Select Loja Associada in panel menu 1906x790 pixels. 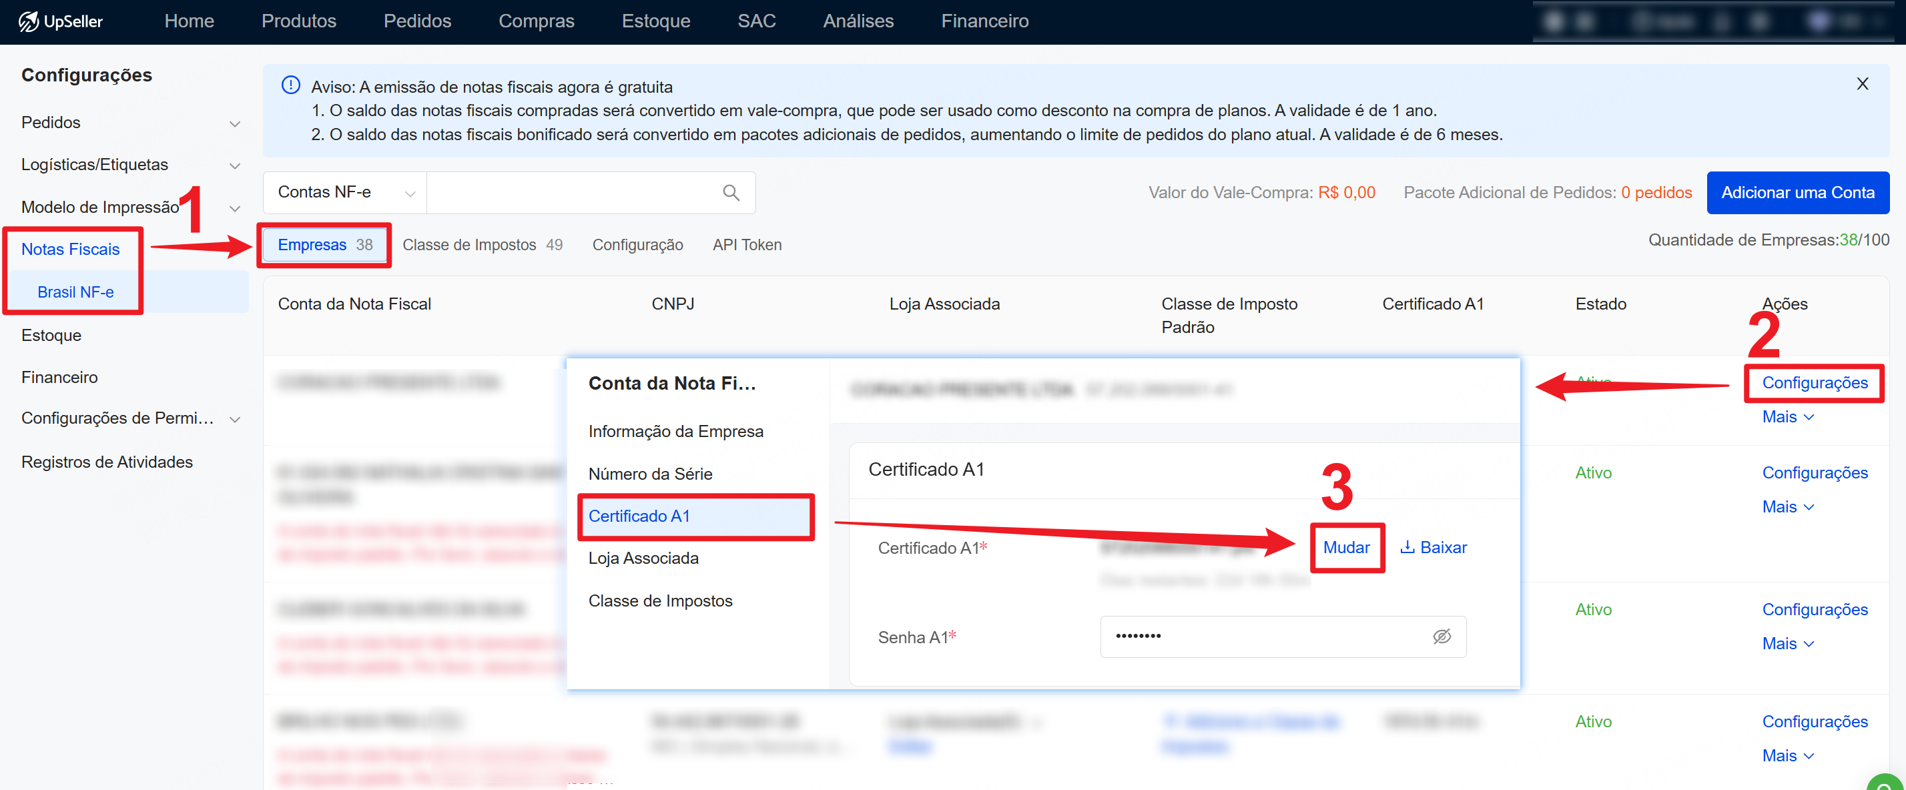643,558
